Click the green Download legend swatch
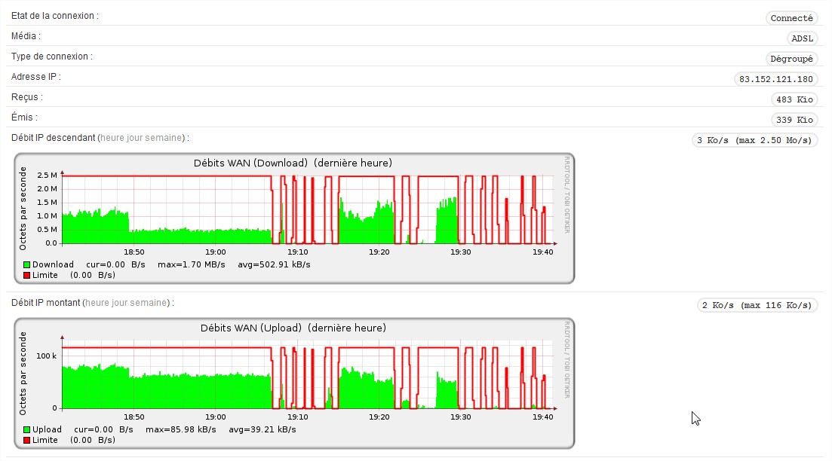 26,264
